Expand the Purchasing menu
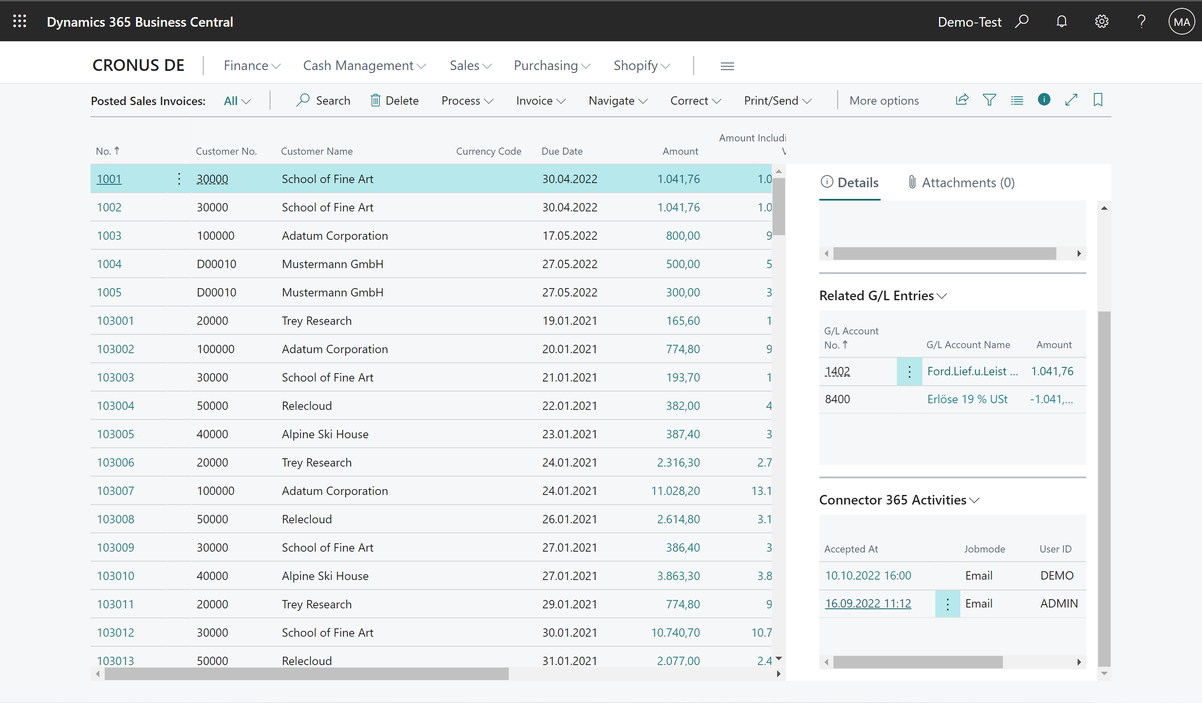This screenshot has height=703, width=1202. click(x=552, y=66)
